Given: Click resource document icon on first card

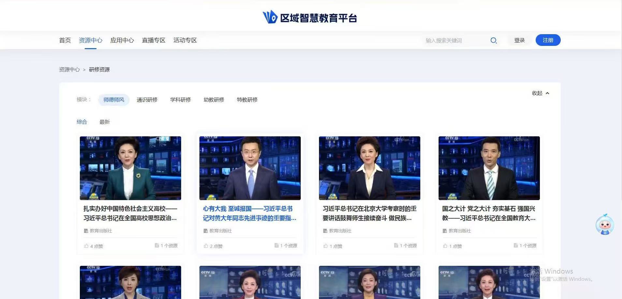Looking at the screenshot, I should pos(157,245).
